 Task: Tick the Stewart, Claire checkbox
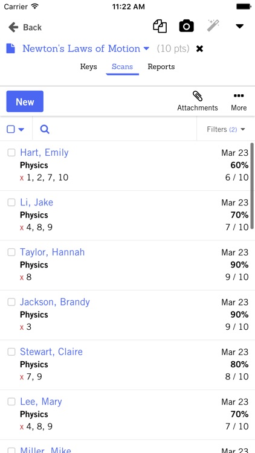click(x=11, y=352)
